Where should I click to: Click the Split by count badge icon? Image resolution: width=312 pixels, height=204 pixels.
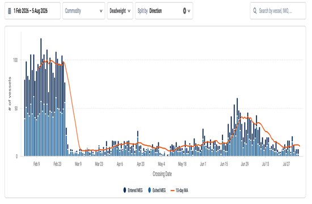pos(184,11)
